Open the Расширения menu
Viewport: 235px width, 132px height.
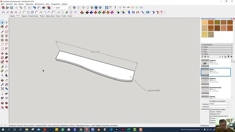(x=55, y=4)
